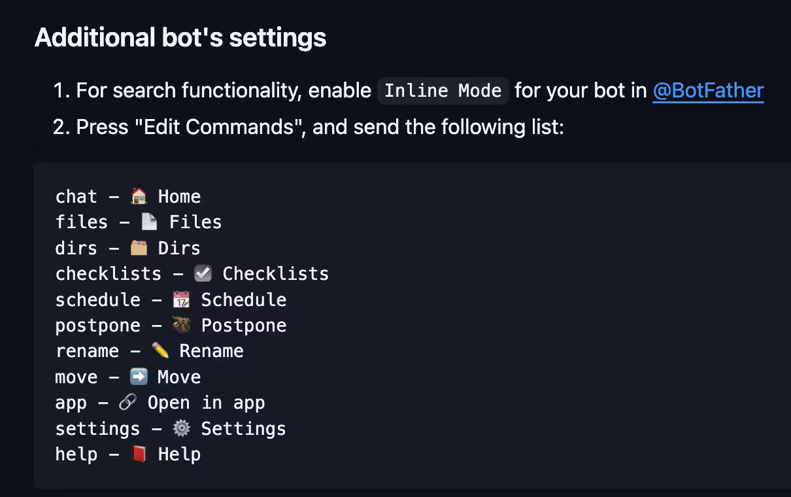Click the house emoji beside Home
This screenshot has height=497, width=791.
click(x=139, y=196)
